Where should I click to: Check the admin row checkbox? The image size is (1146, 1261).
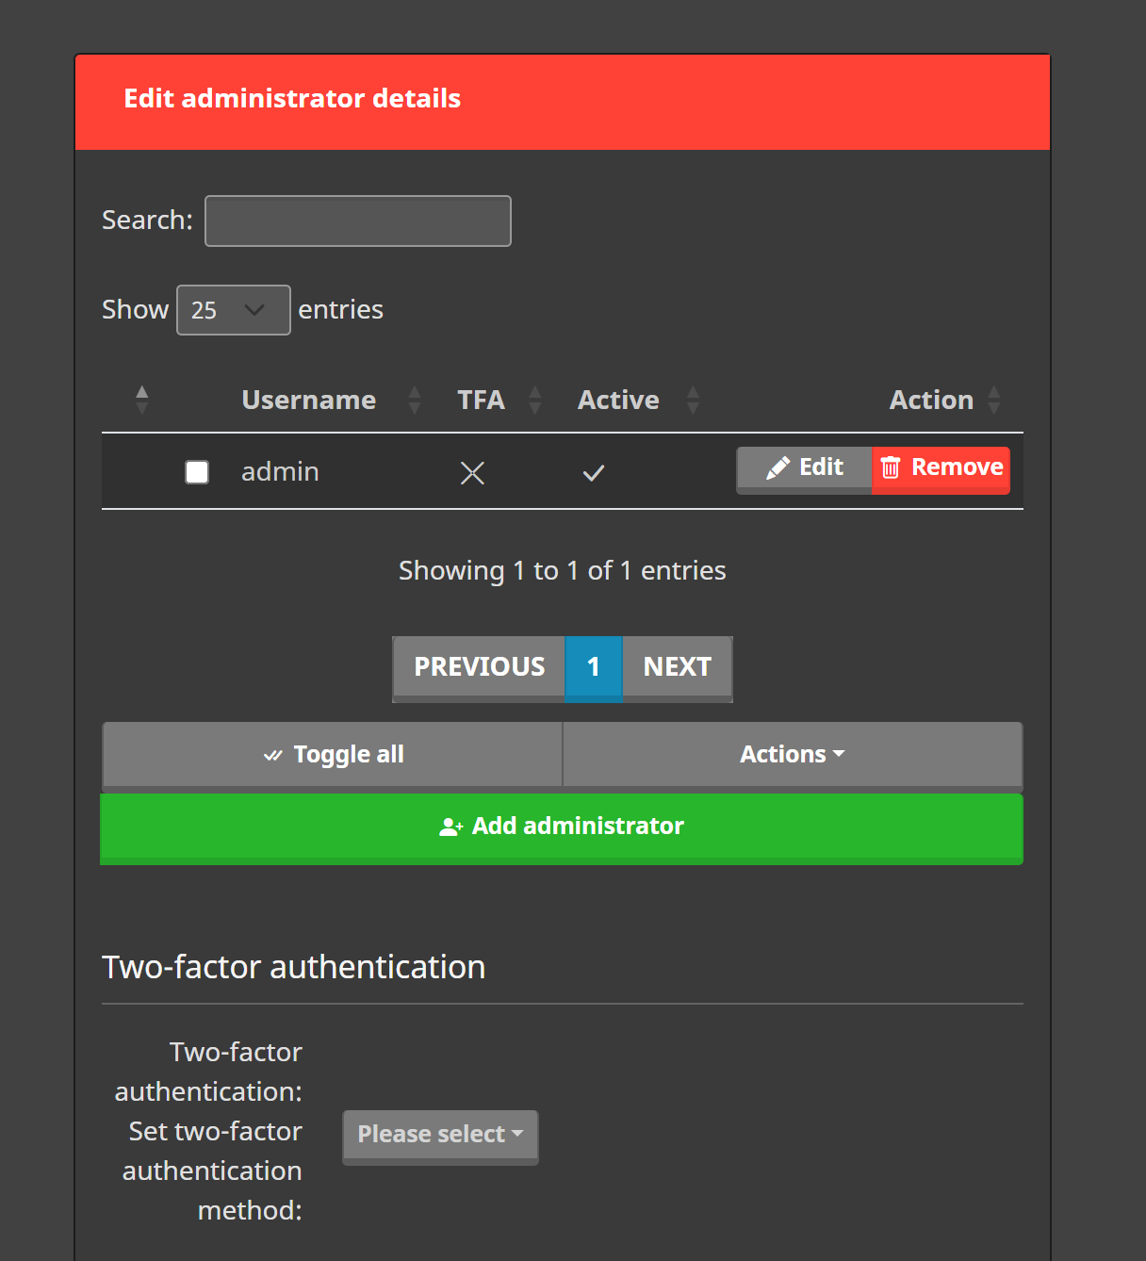197,472
